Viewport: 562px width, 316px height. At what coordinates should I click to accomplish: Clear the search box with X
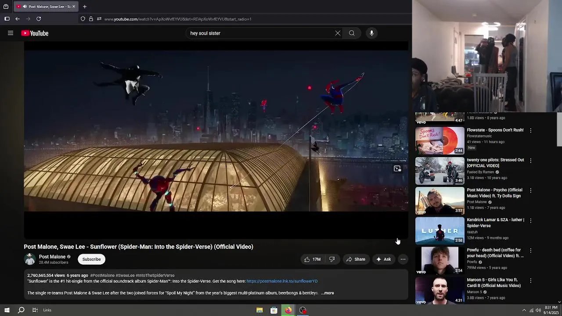338,33
